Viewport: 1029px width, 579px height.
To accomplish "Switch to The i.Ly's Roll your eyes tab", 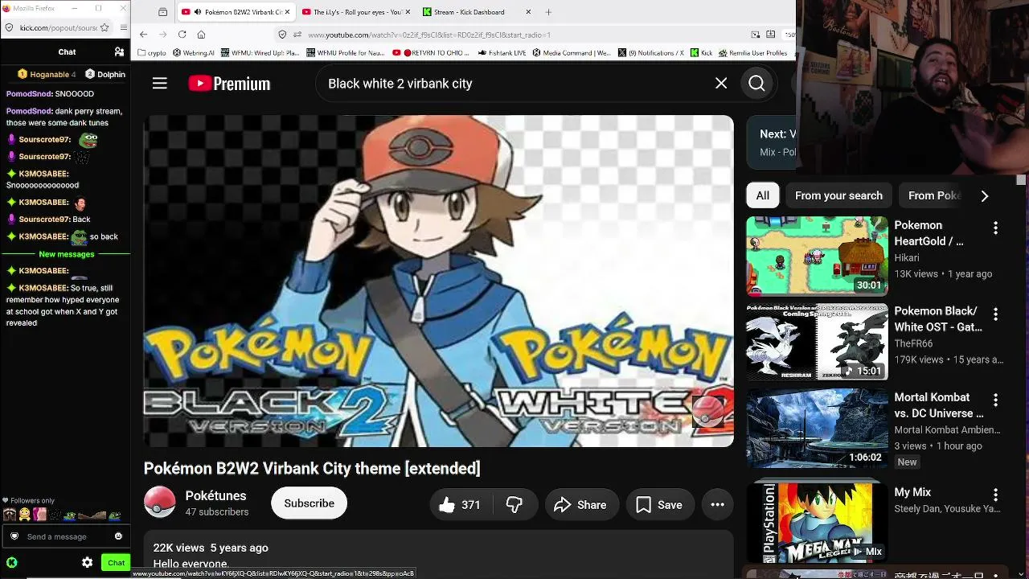I will coord(355,12).
